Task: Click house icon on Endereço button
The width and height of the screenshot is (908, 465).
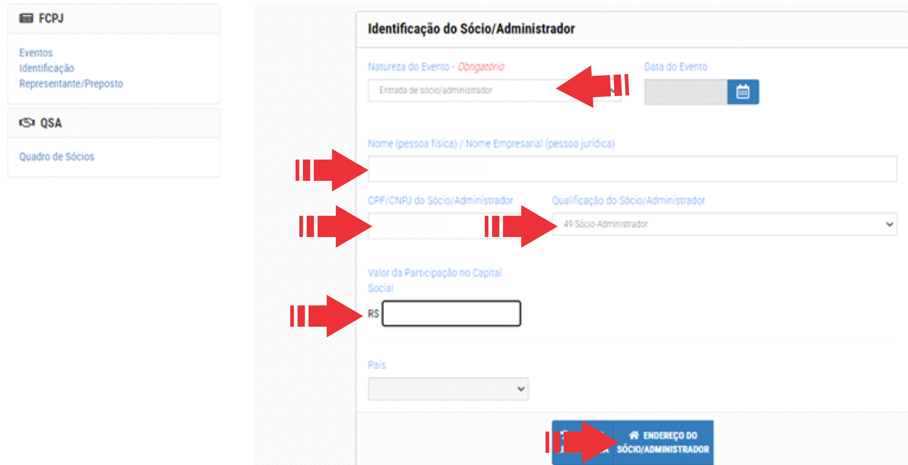Action: click(634, 435)
